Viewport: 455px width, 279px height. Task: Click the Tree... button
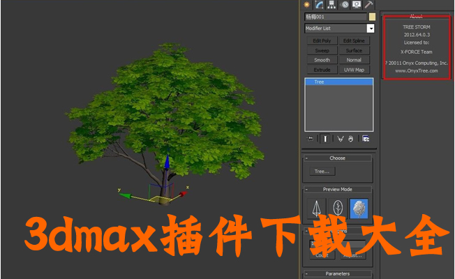coord(322,172)
